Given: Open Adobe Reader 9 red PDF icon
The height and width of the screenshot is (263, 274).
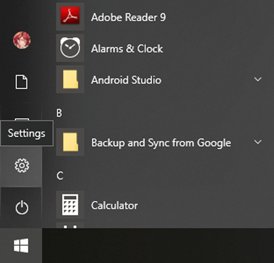Looking at the screenshot, I should (x=70, y=15).
